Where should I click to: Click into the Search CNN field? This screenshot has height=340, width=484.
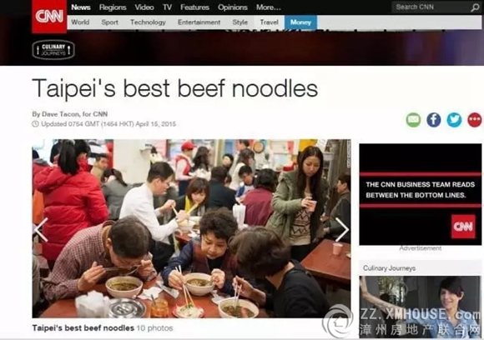[x=431, y=7]
